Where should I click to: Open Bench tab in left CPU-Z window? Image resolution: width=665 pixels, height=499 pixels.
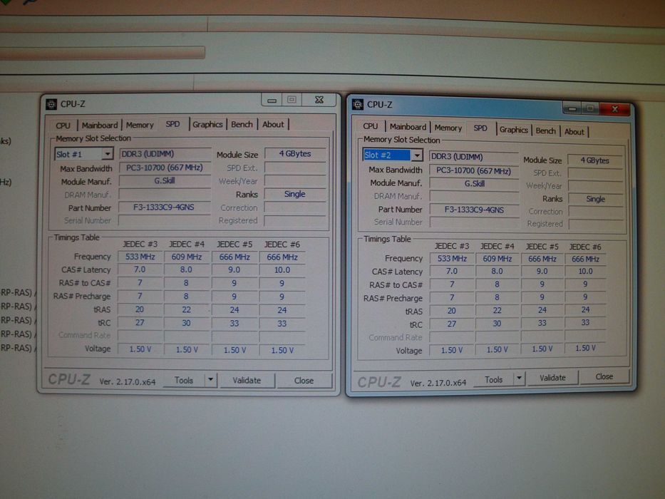point(242,124)
